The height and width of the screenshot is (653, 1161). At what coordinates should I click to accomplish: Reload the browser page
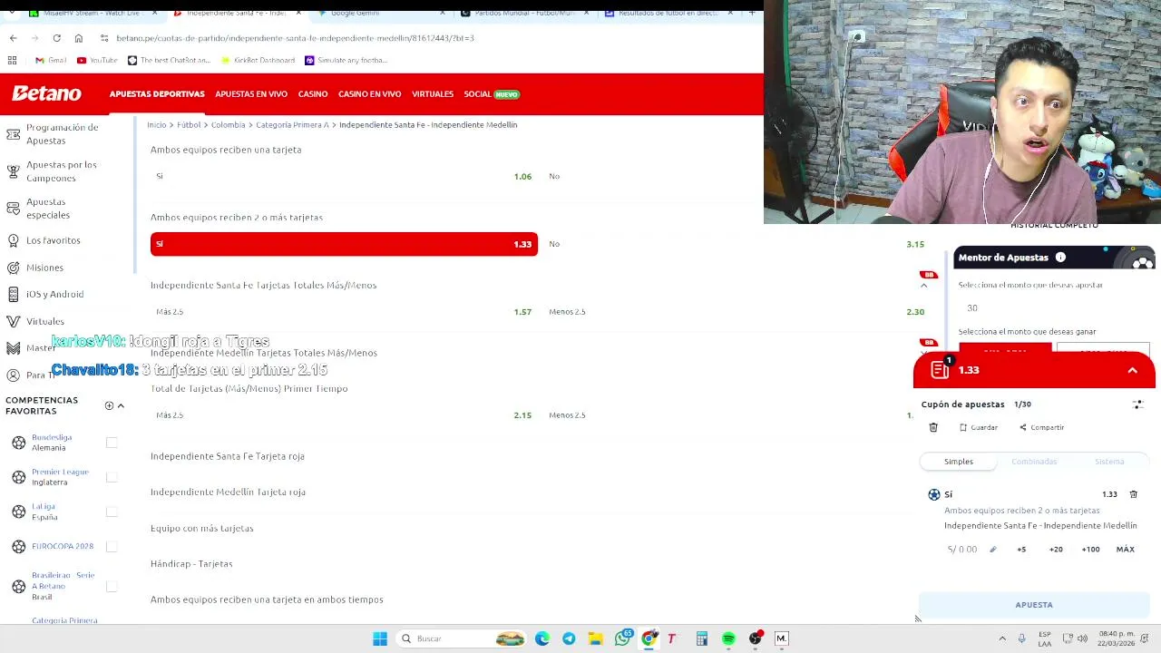coord(56,38)
